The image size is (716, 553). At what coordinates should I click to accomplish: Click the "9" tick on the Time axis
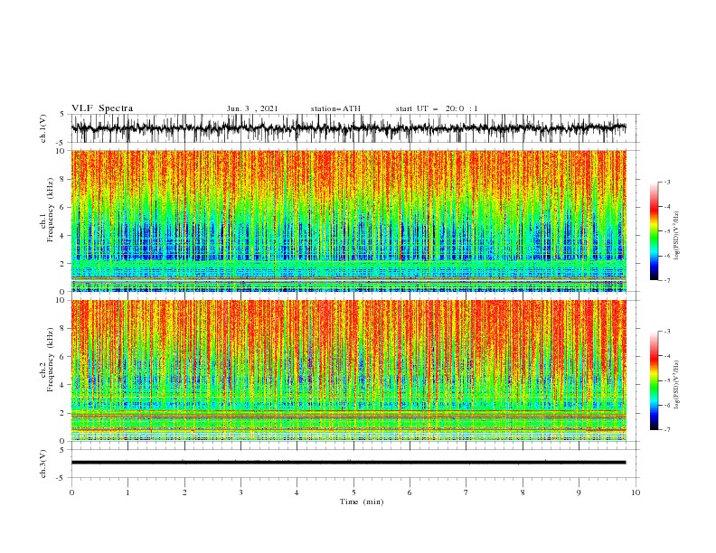click(579, 492)
